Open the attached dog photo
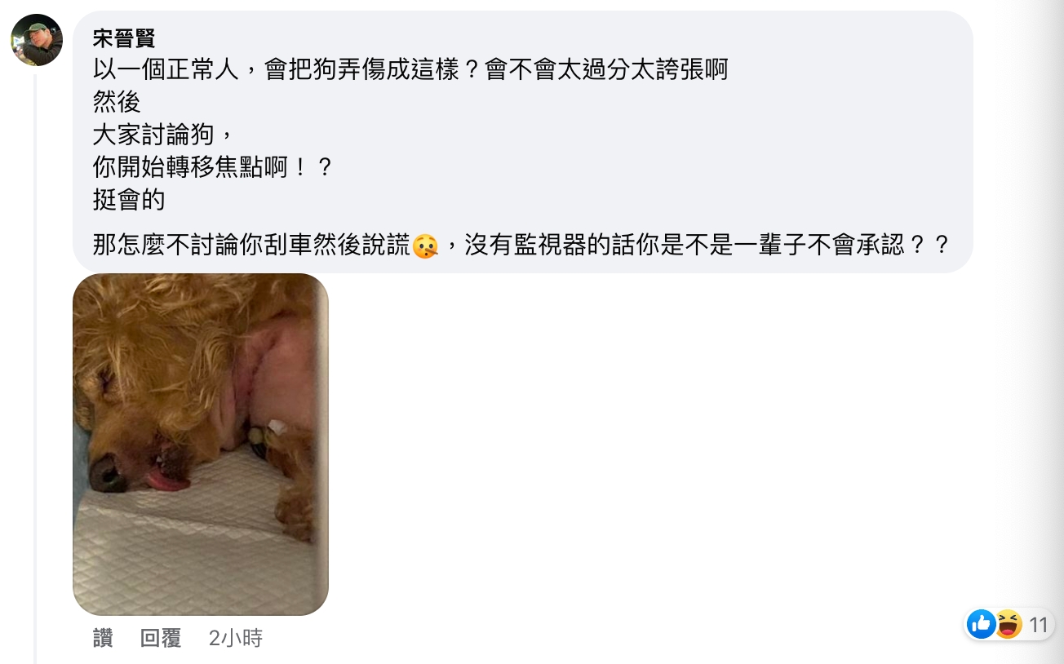 click(x=201, y=445)
